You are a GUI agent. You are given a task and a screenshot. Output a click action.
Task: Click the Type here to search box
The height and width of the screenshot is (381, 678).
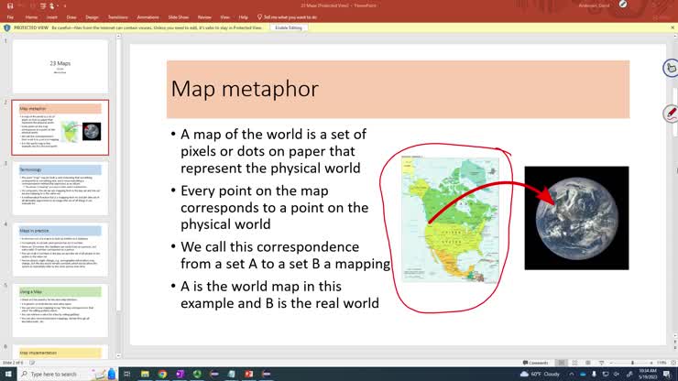pos(68,374)
